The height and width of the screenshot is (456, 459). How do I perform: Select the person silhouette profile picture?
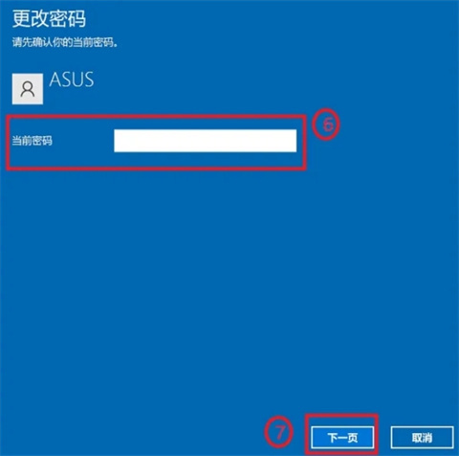click(28, 89)
